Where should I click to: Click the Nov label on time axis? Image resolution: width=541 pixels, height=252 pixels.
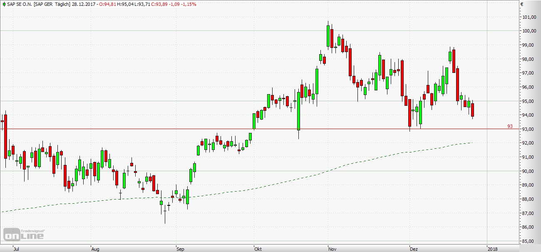coord(332,249)
